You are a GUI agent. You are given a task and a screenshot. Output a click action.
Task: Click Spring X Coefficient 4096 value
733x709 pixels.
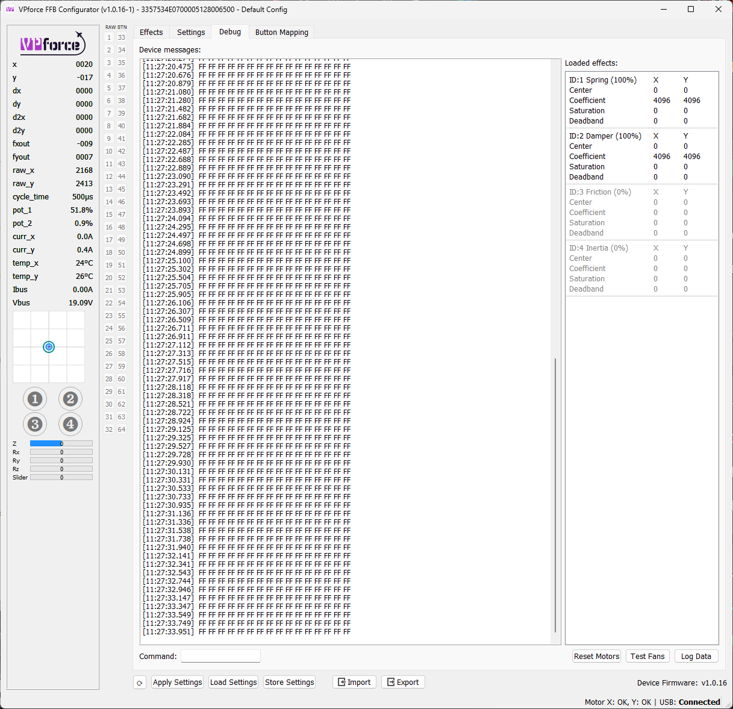pyautogui.click(x=662, y=101)
